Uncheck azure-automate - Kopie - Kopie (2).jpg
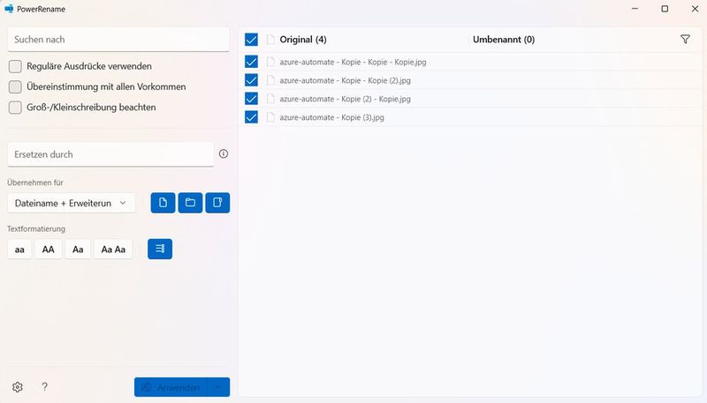This screenshot has width=707, height=403. click(x=251, y=80)
